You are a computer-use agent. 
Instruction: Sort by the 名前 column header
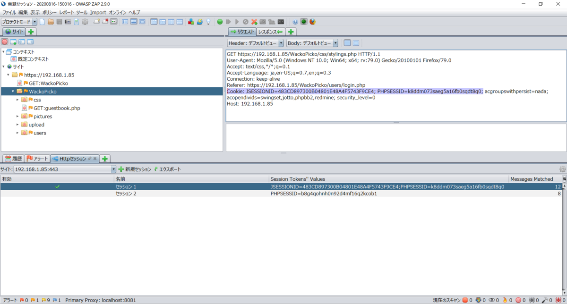click(x=191, y=179)
